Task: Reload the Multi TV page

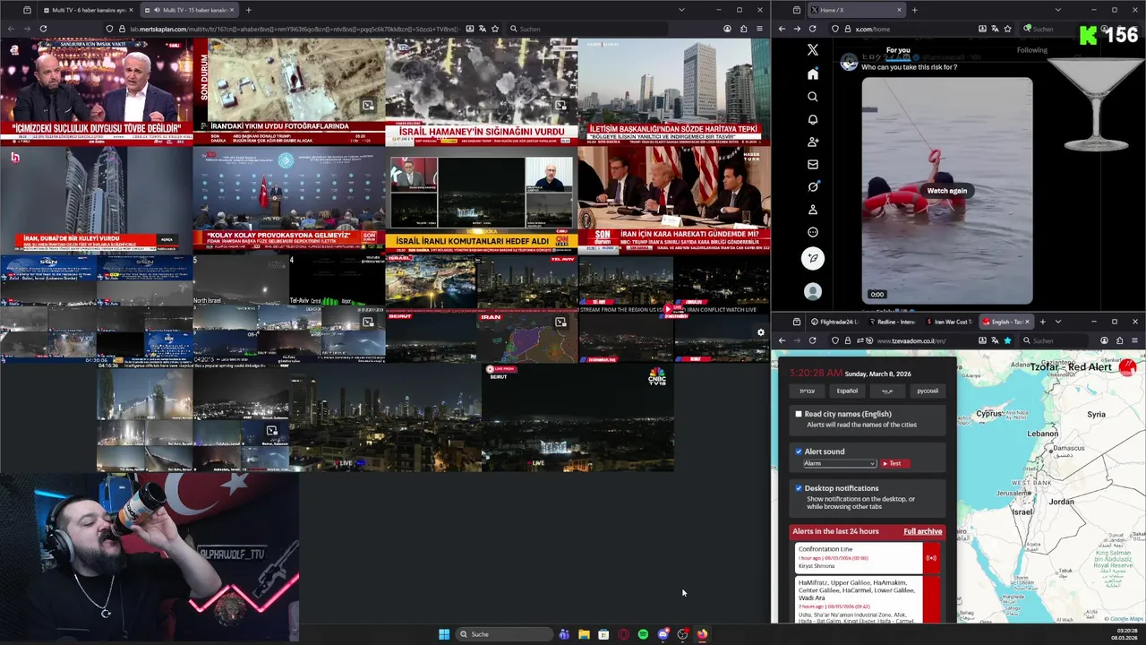Action: (43, 29)
